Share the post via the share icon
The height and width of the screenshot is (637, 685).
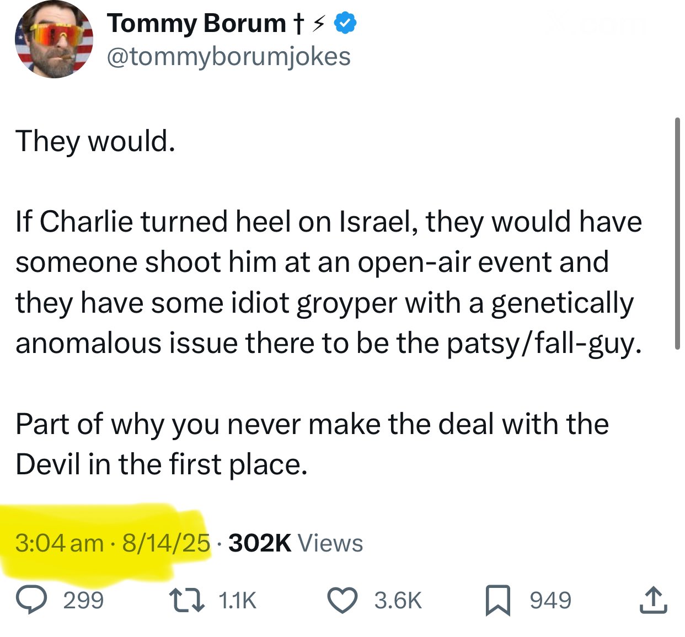(x=653, y=600)
